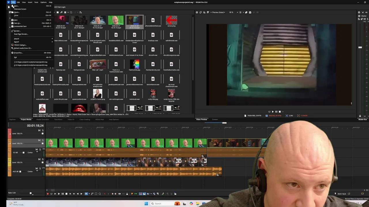The width and height of the screenshot is (369, 207).
Task: Click event FX icon on top orange audio clip
Action: tap(203, 156)
